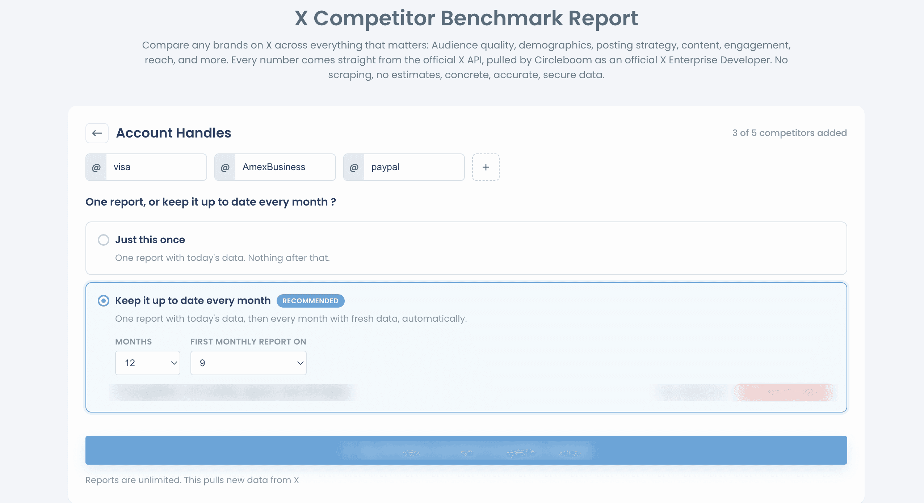Click the chevron in the report day selector

[300, 363]
